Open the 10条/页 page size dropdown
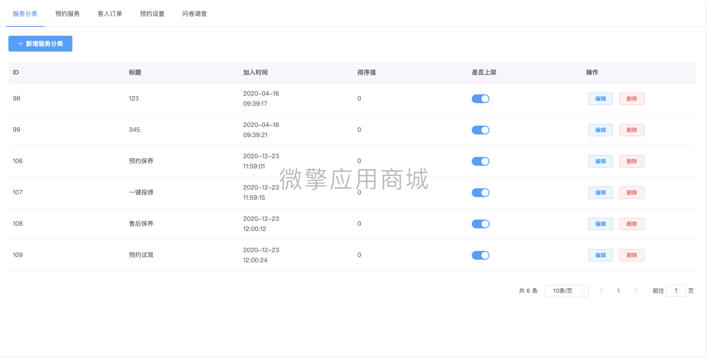This screenshot has width=707, height=358. pyautogui.click(x=567, y=291)
